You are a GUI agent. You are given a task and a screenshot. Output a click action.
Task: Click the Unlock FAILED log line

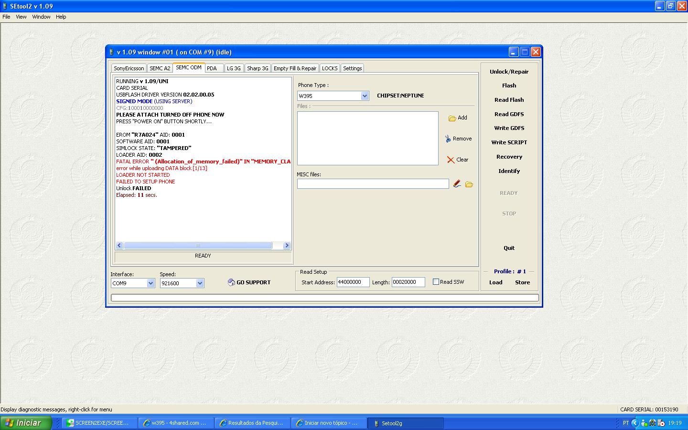pyautogui.click(x=133, y=188)
